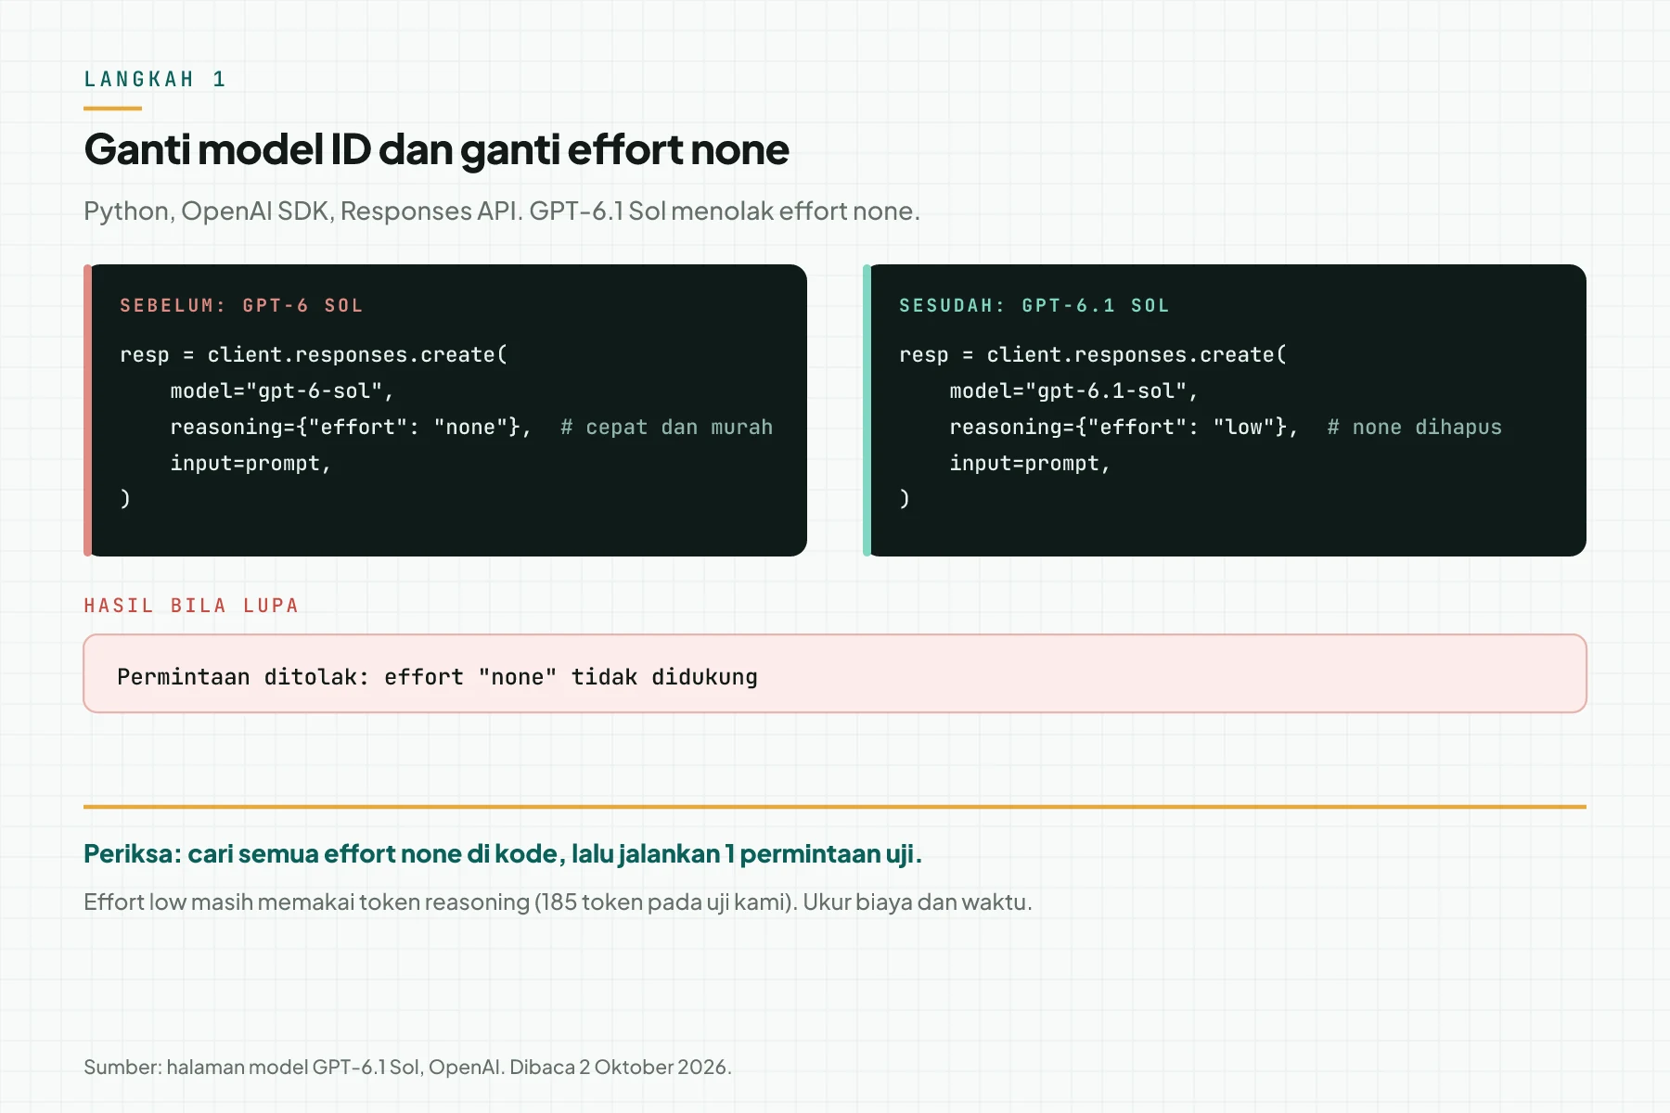1670x1113 pixels.
Task: Click 'input=prompt,' in the SESUDAH block
Action: click(x=1030, y=464)
